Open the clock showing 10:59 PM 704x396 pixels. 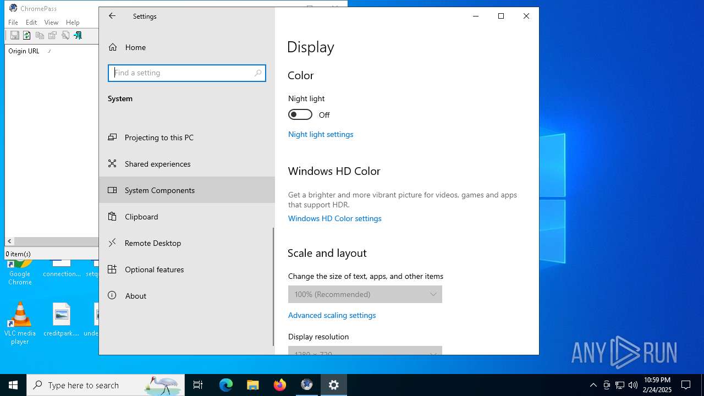[657, 385]
